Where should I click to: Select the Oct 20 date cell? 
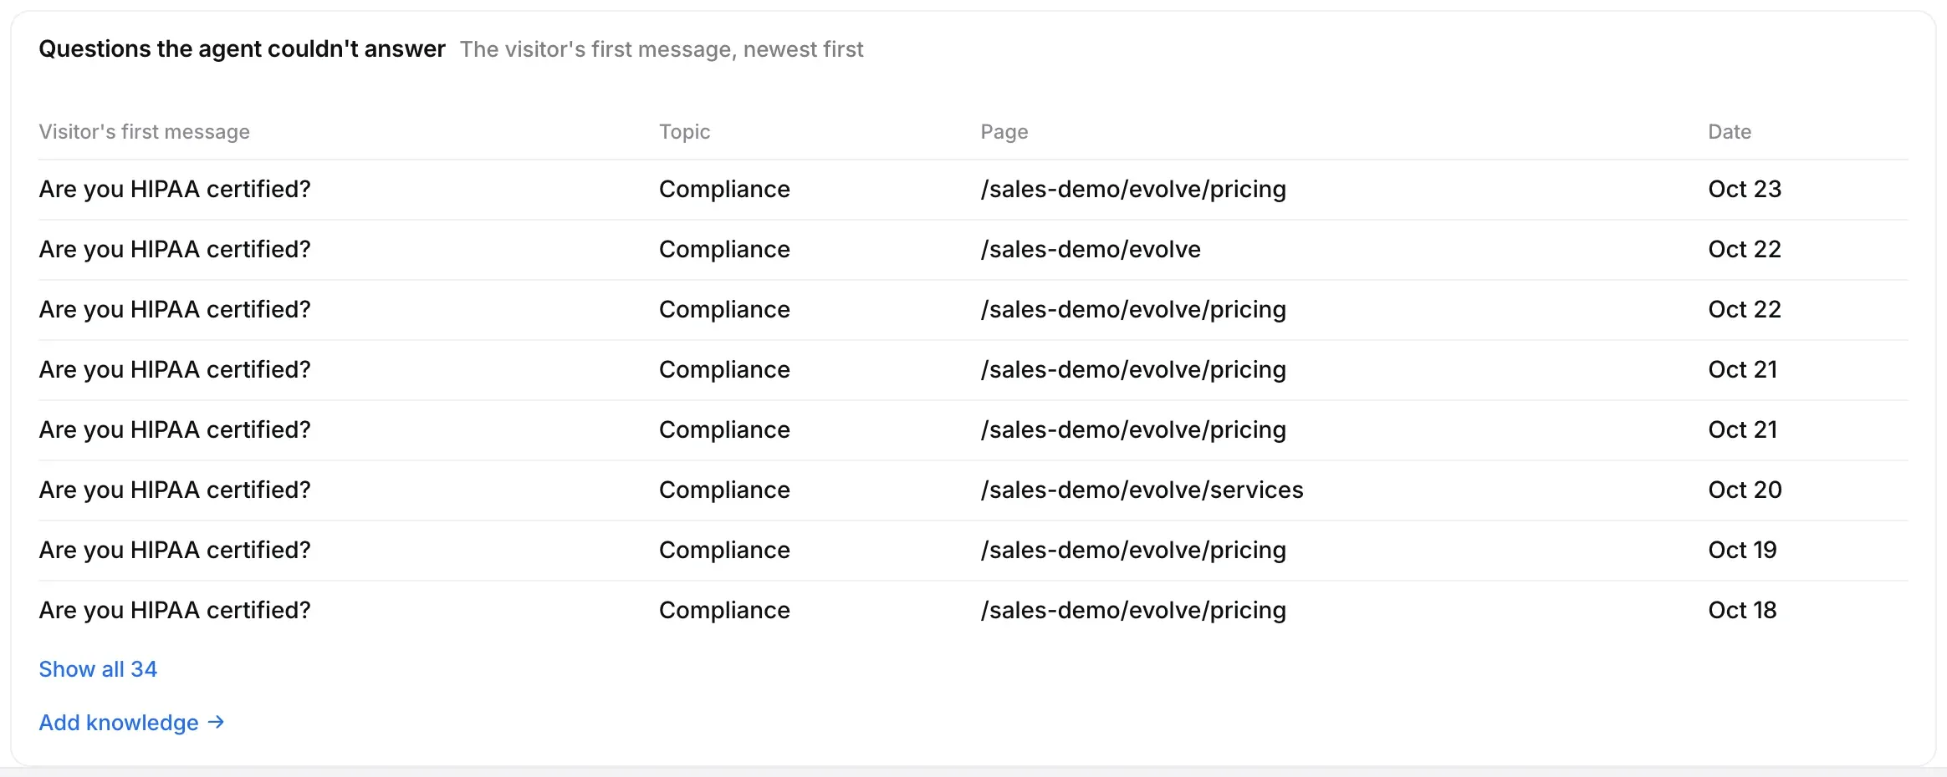pos(1745,490)
